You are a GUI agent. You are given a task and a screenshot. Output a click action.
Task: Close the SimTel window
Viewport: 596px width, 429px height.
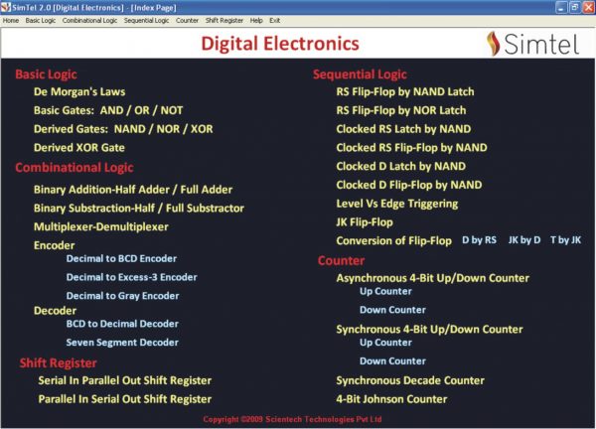[588, 8]
